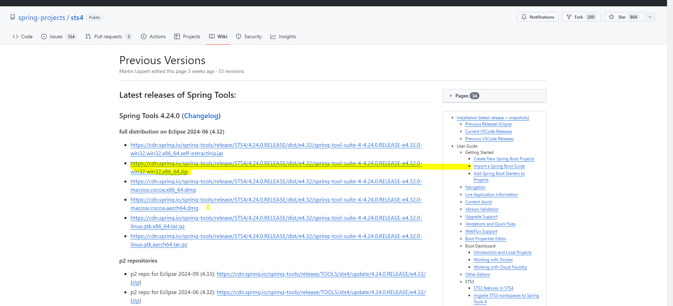Click the Notifications button
673x306 pixels.
538,17
